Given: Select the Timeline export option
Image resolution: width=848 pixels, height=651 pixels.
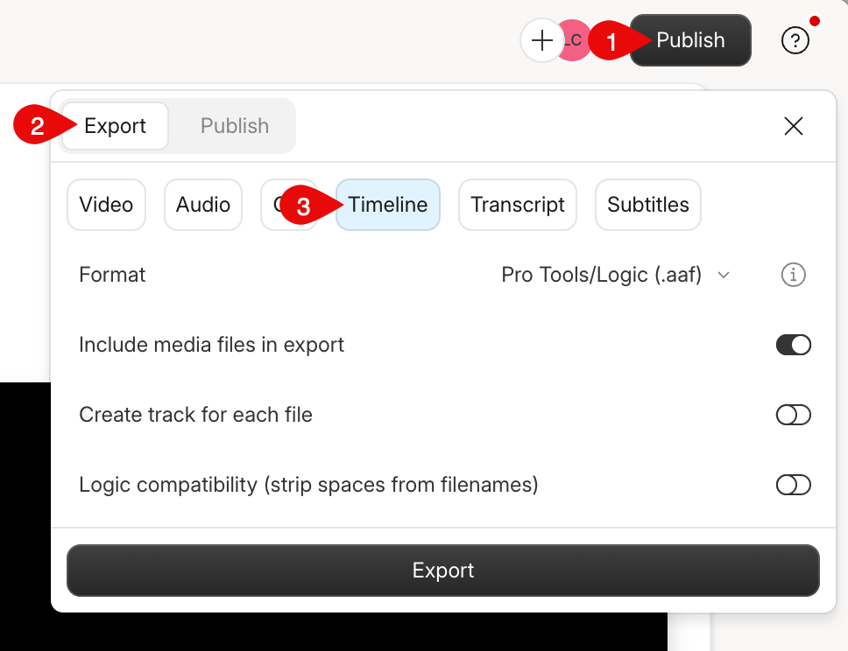Looking at the screenshot, I should point(388,204).
